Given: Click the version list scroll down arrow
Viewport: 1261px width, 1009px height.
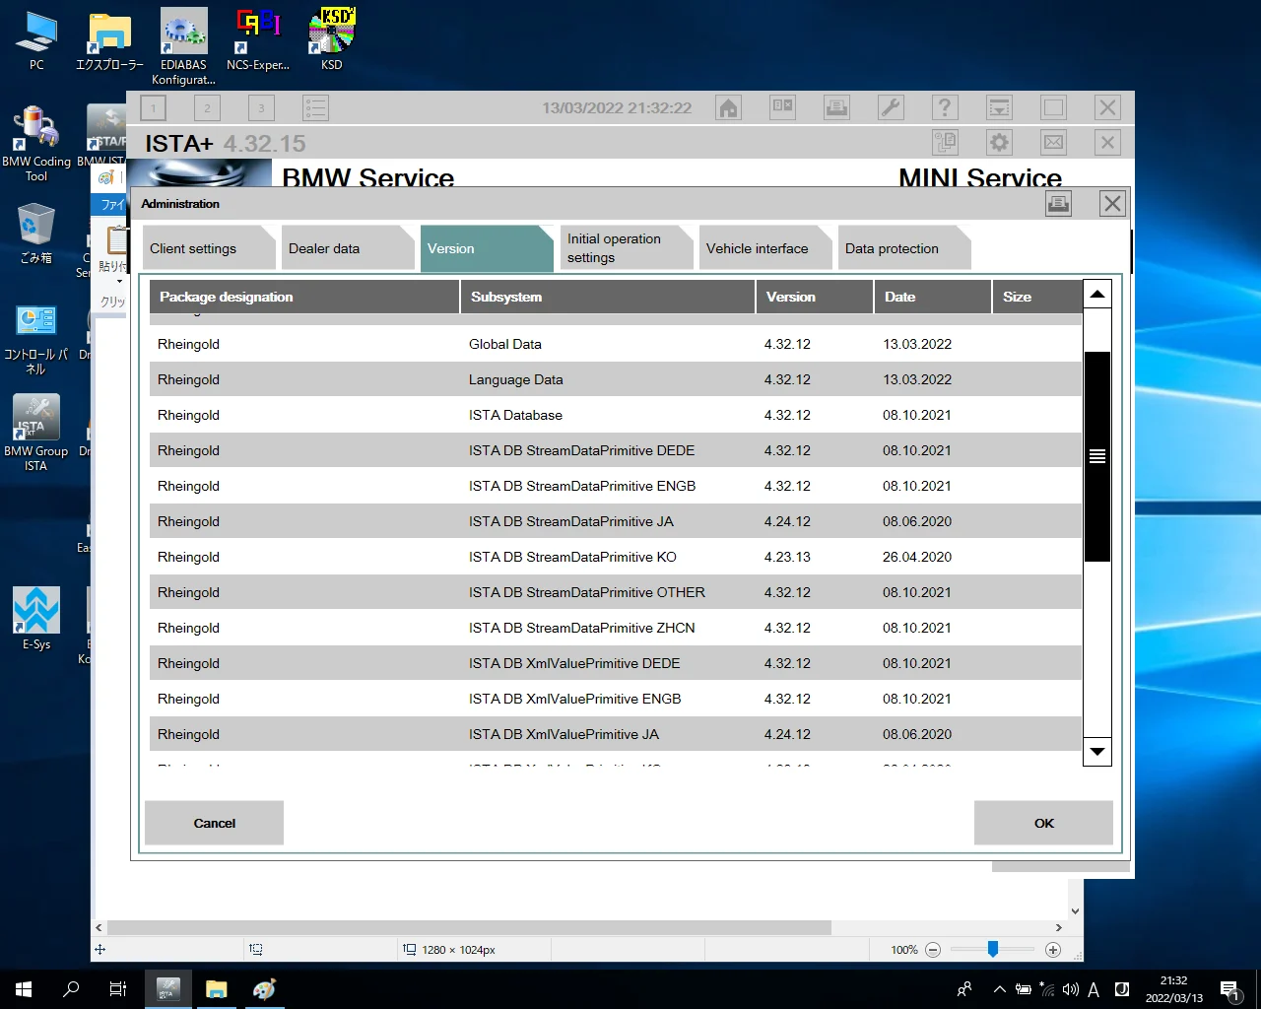Looking at the screenshot, I should [1096, 752].
